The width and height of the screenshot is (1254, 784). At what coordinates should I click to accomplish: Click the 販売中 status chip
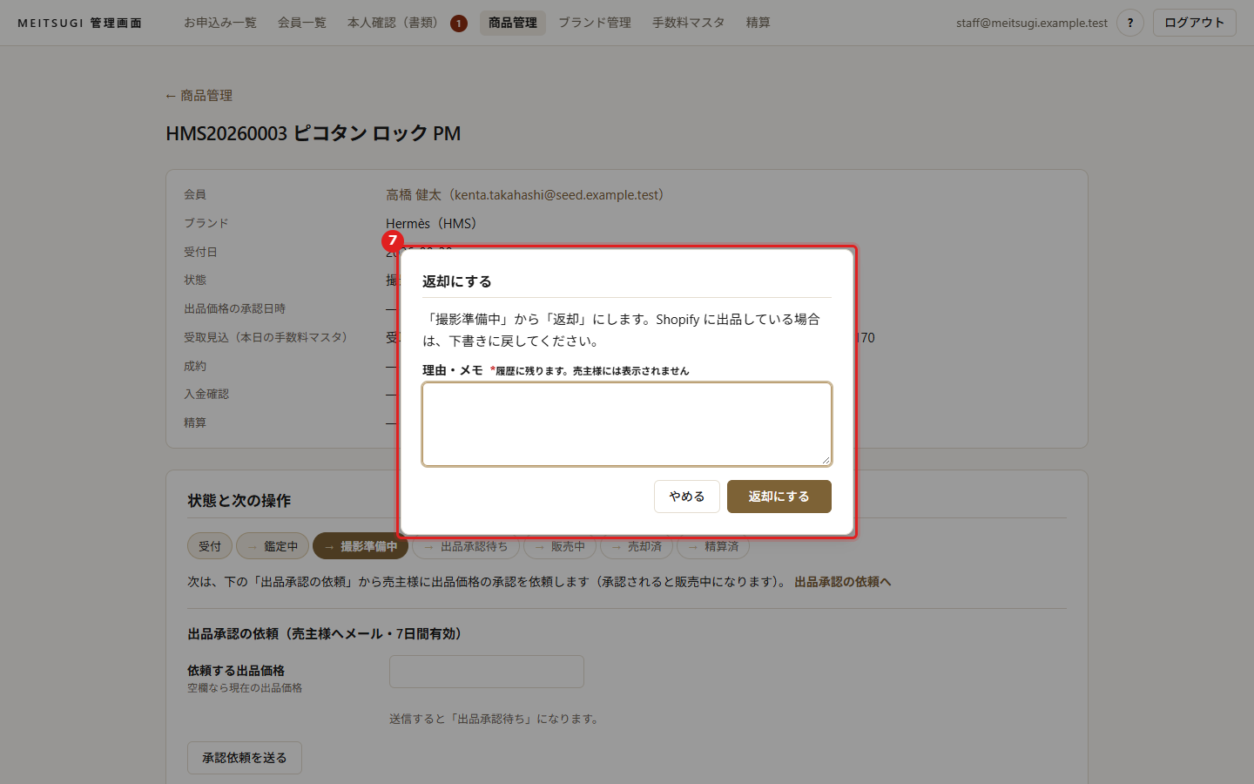pyautogui.click(x=560, y=546)
